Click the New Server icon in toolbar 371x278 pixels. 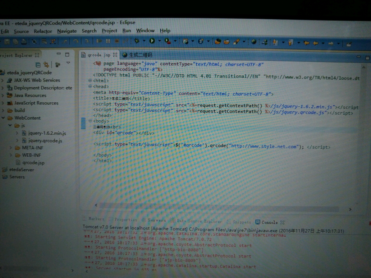tap(185, 42)
